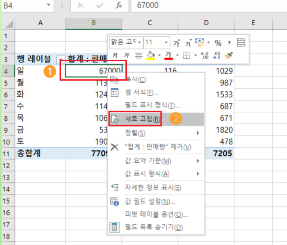Click the insert function fx button
Viewport: 287px width, 245px height.
tap(119, 5)
